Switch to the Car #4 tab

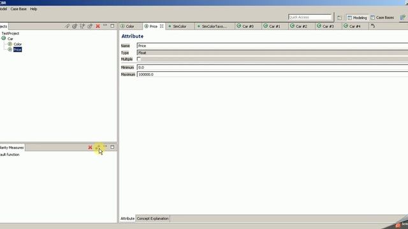[x=355, y=26]
